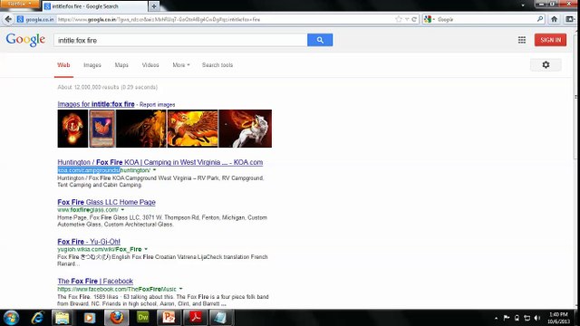Image resolution: width=580 pixels, height=326 pixels.
Task: Open the volume speaker tray icon
Action: coord(537,318)
